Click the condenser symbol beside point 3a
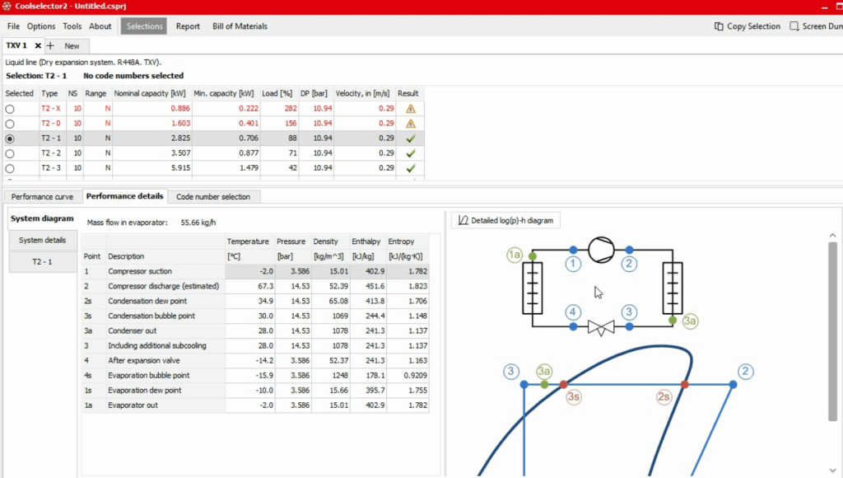This screenshot has width=843, height=478. click(x=673, y=288)
